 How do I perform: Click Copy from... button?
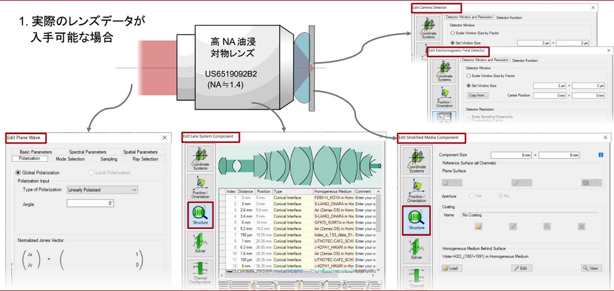click(478, 95)
